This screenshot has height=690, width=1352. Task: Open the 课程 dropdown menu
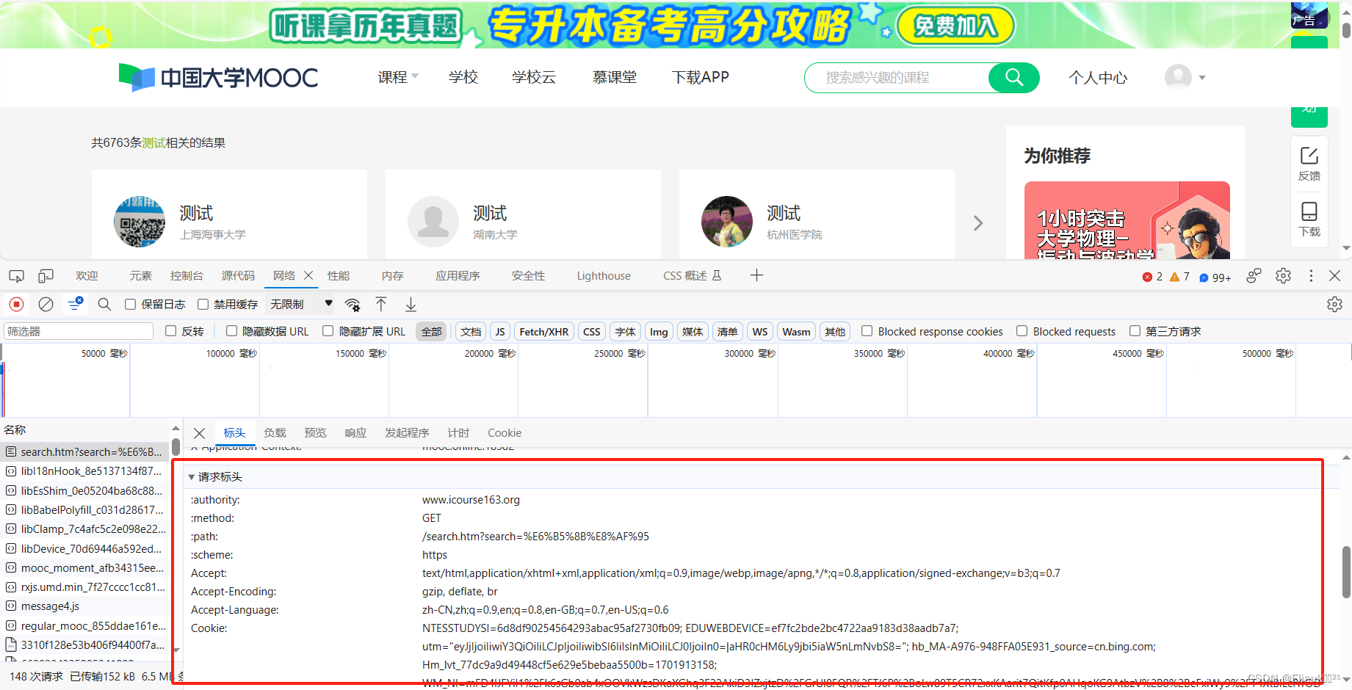click(x=398, y=77)
